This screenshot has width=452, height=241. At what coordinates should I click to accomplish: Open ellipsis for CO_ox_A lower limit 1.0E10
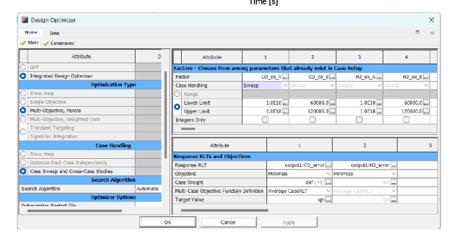coord(285,103)
